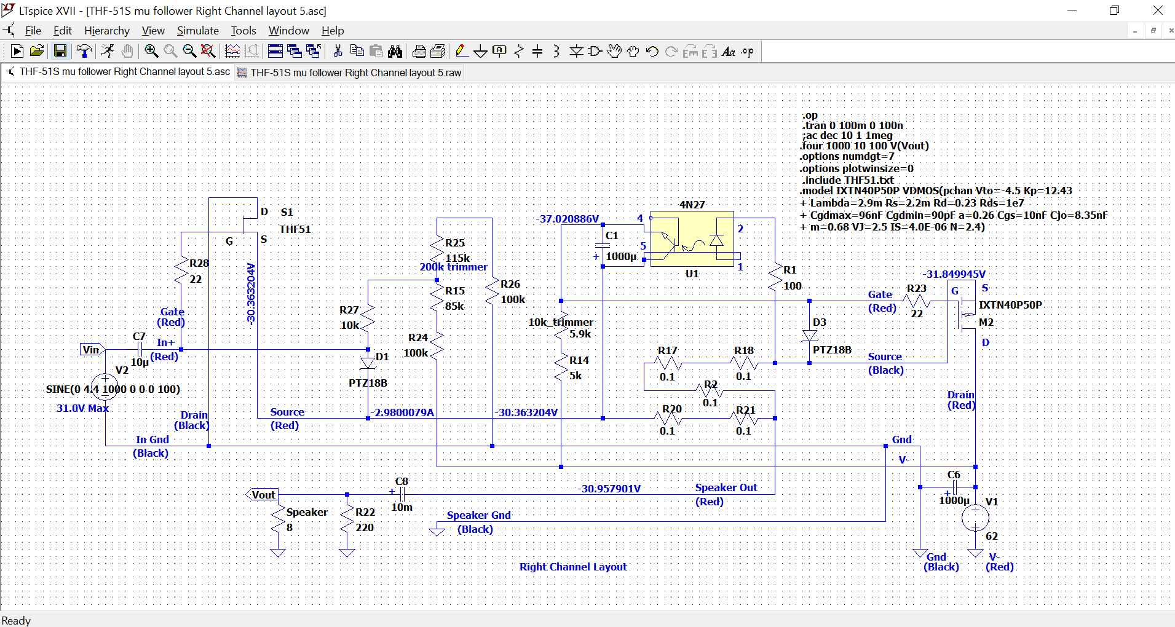The width and height of the screenshot is (1175, 627).
Task: Click the New Schematic toolbar icon
Action: (x=17, y=52)
